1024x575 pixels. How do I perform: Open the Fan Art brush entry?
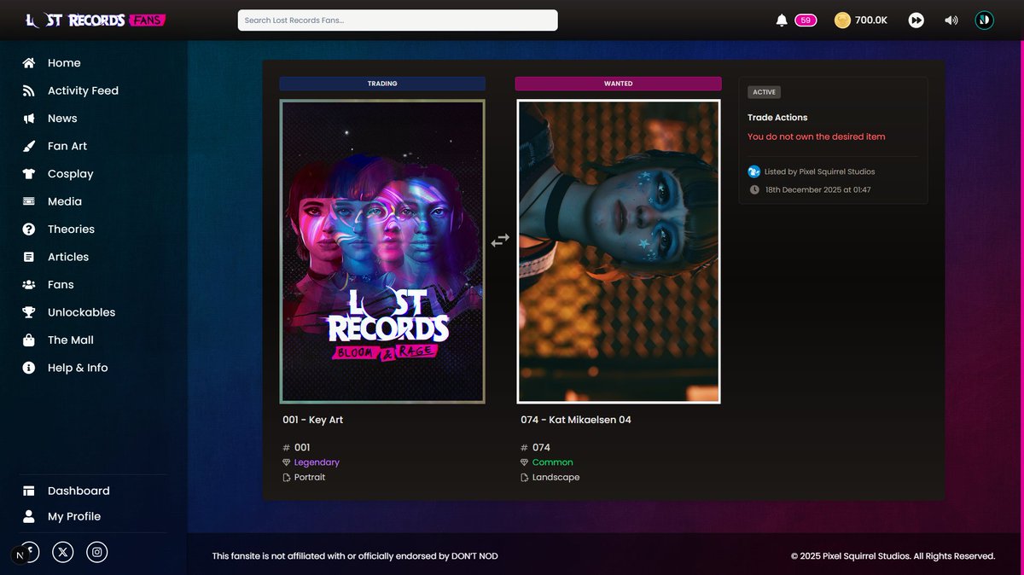(x=55, y=146)
